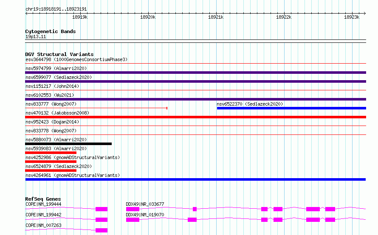Select the nsv470132 (Jakobsson2008) label
This screenshot has height=235, width=378.
tap(57, 113)
